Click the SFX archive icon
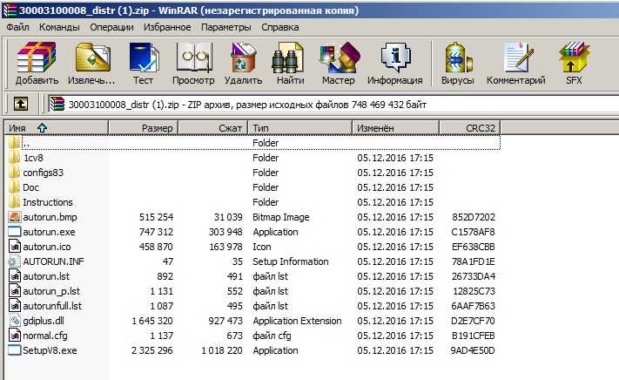This screenshot has height=380, width=619. 574,58
